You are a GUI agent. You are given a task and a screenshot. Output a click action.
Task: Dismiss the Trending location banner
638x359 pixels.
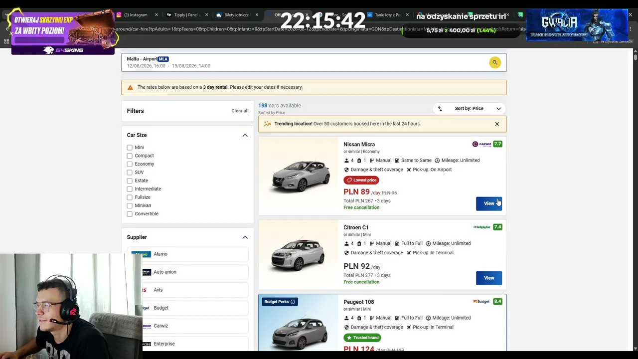(497, 124)
